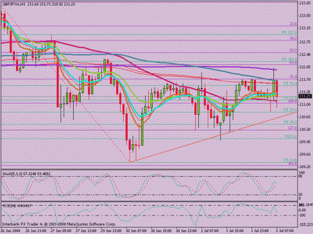Select the FE 23.6 expansion label

291,137
